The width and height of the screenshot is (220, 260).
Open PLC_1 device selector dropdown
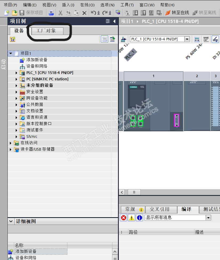click(x=187, y=39)
